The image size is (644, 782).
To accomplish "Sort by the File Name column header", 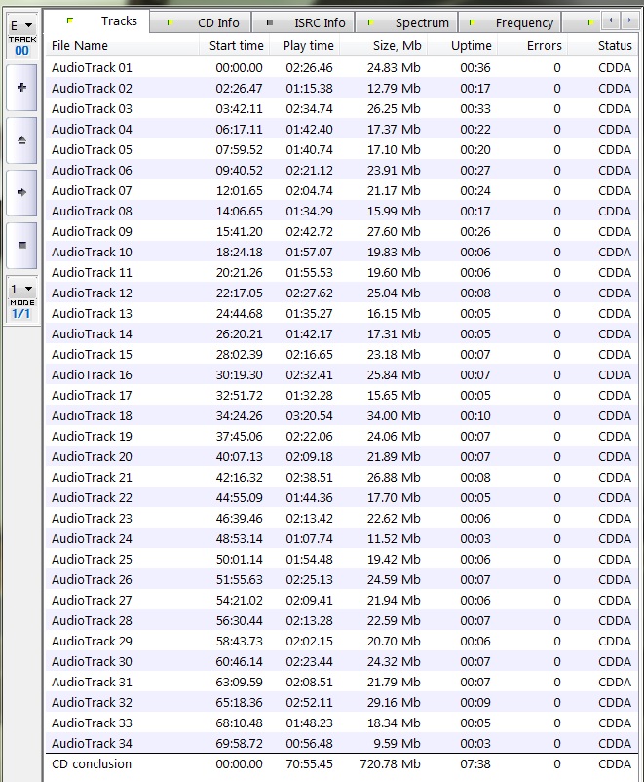I will coord(80,45).
